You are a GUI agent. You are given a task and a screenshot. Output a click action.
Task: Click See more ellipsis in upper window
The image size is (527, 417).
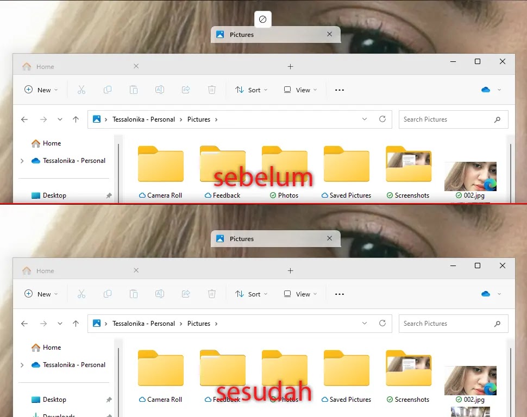pyautogui.click(x=340, y=90)
